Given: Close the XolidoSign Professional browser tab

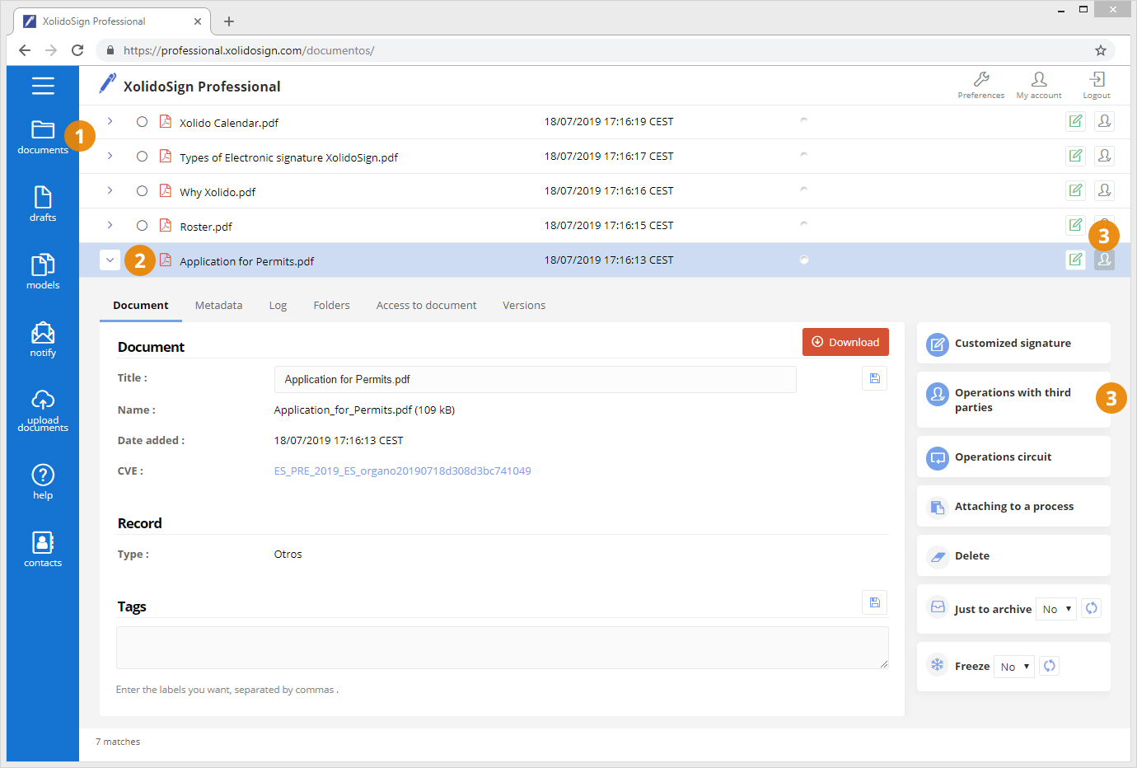Looking at the screenshot, I should [x=198, y=21].
